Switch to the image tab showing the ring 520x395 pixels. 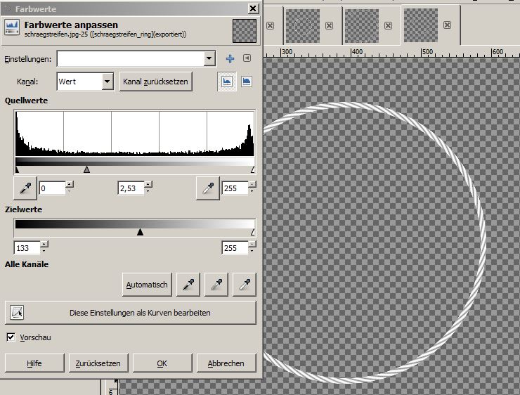303,25
